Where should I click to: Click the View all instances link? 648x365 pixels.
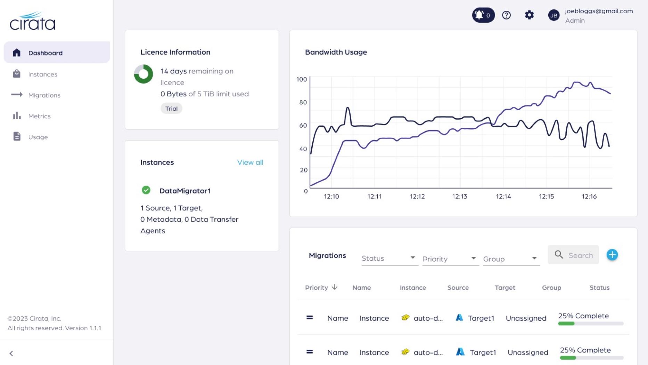point(250,162)
